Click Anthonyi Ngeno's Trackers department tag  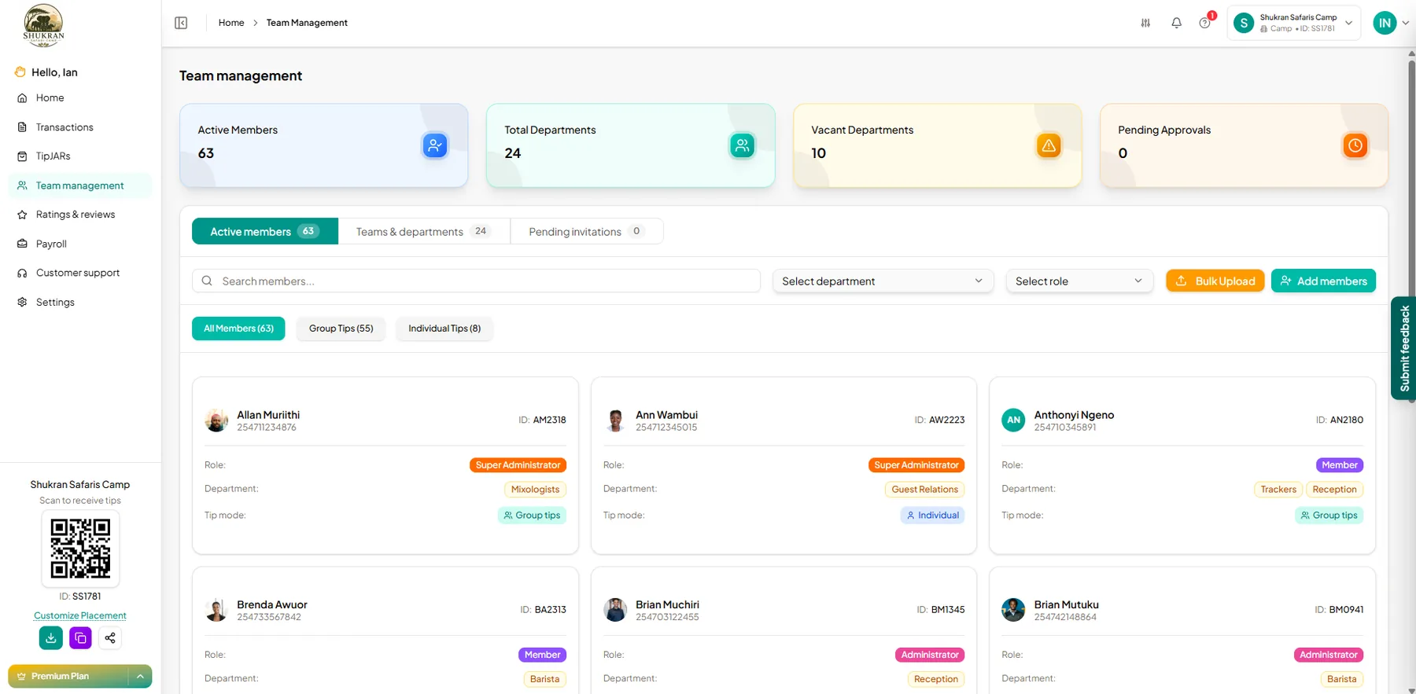(1278, 489)
